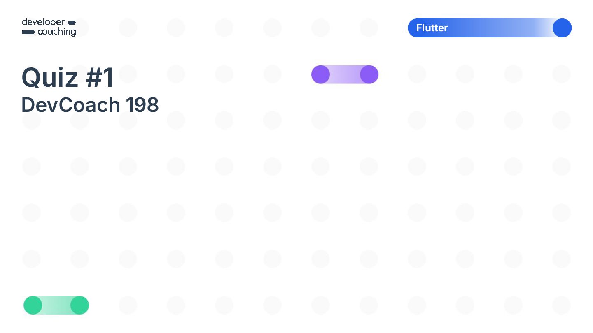Click the '#1' in the heading
593x333 pixels.
[x=100, y=77]
